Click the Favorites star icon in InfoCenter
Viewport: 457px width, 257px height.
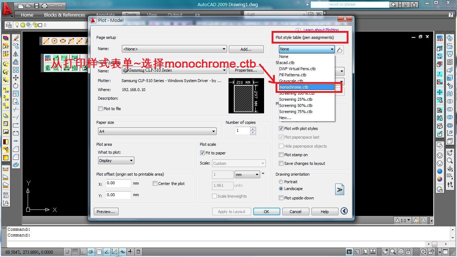(x=415, y=5)
